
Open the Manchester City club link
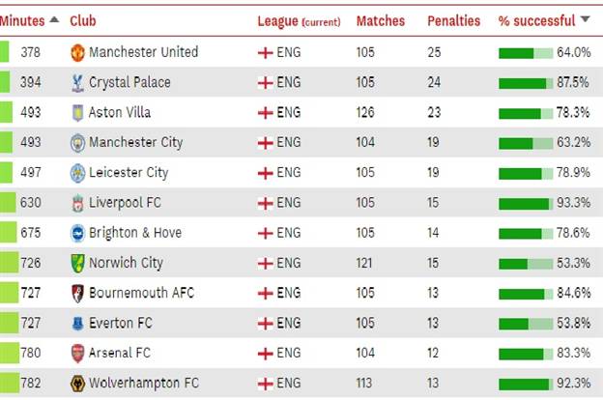pos(135,143)
